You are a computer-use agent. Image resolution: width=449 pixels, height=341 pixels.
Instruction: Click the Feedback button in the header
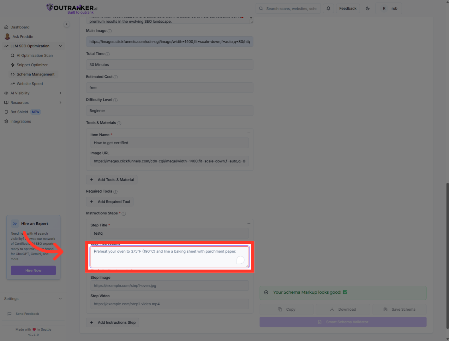pyautogui.click(x=348, y=9)
